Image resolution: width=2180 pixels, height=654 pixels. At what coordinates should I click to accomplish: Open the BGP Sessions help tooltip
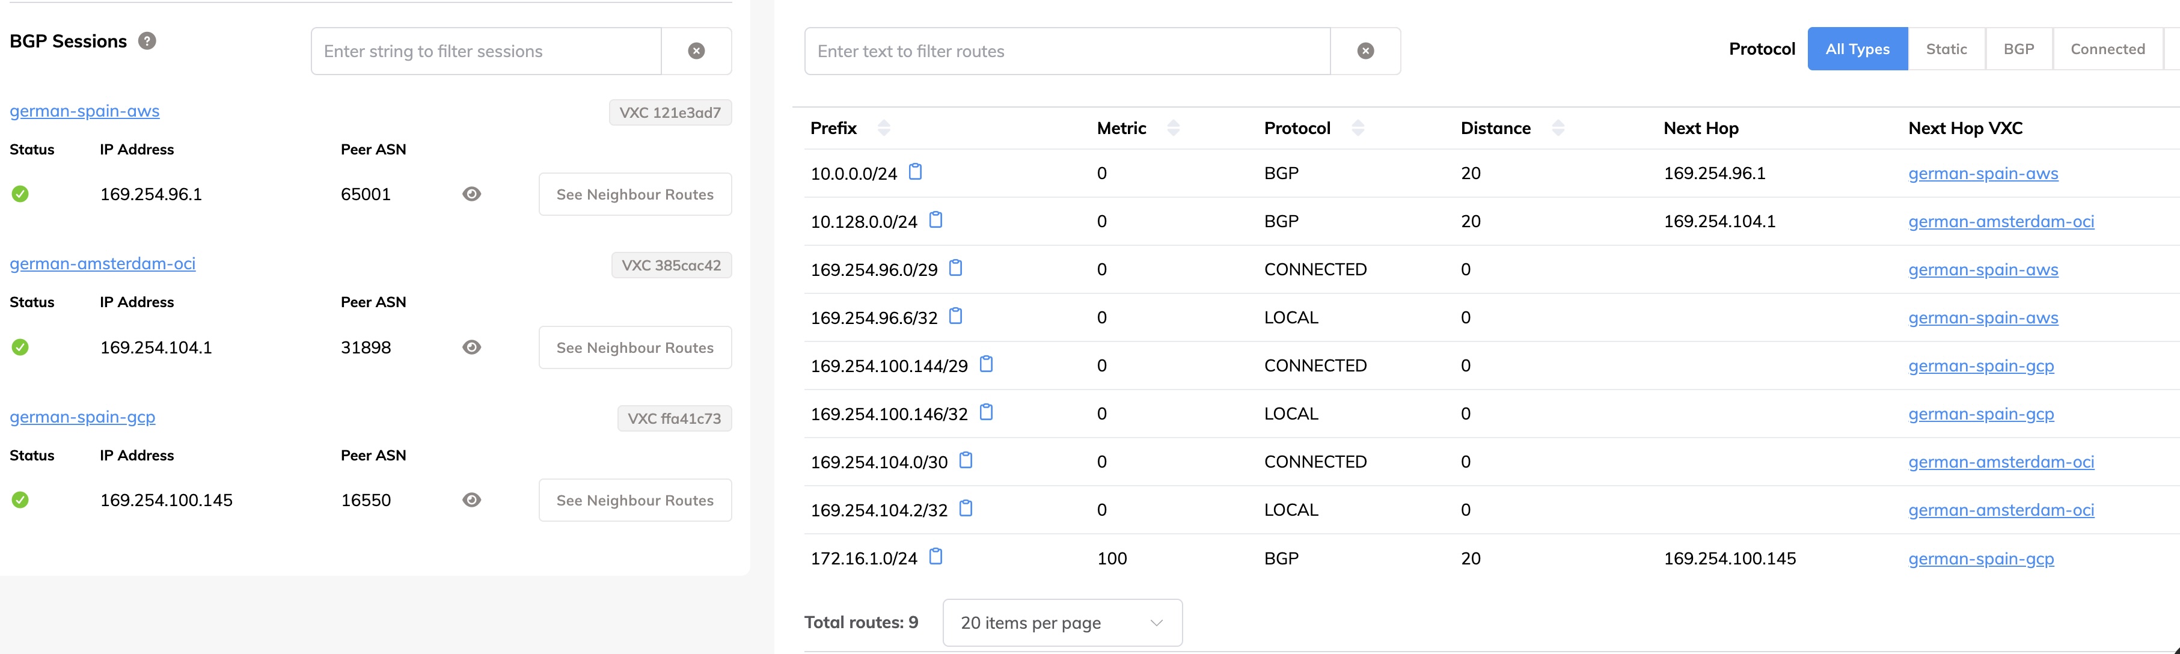click(x=145, y=40)
